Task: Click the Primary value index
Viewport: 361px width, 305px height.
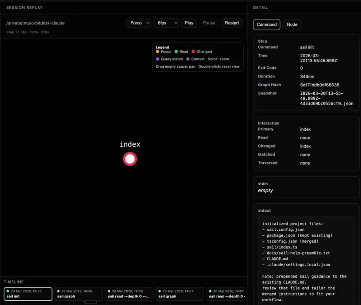Action: coord(305,129)
